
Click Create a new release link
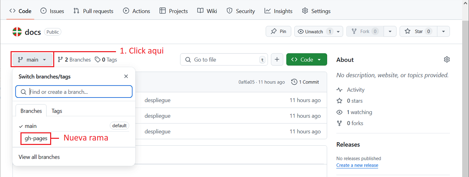pos(357,165)
